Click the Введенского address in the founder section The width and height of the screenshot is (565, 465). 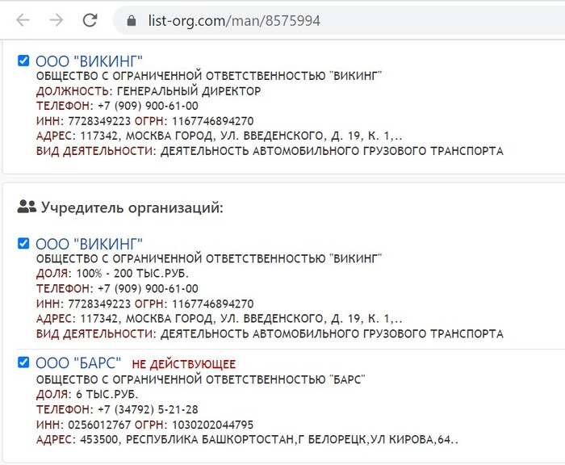click(219, 319)
